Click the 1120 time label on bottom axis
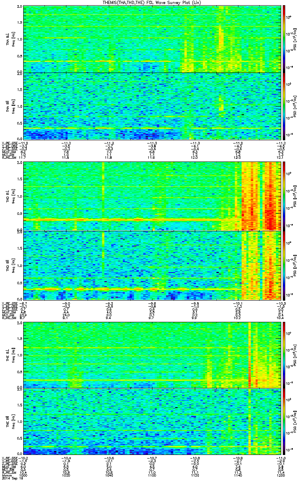The image size is (300, 481). 195,475
